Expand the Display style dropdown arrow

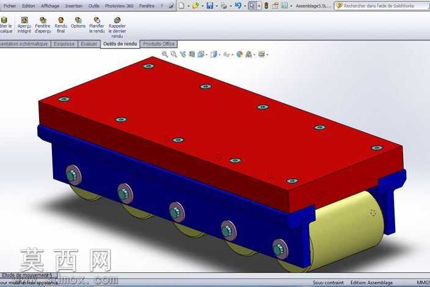tap(219, 55)
